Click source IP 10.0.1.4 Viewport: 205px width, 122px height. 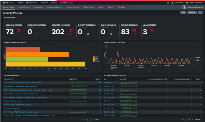(107, 101)
